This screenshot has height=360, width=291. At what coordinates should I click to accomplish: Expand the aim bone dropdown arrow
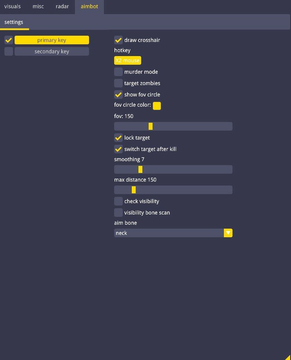pyautogui.click(x=228, y=233)
